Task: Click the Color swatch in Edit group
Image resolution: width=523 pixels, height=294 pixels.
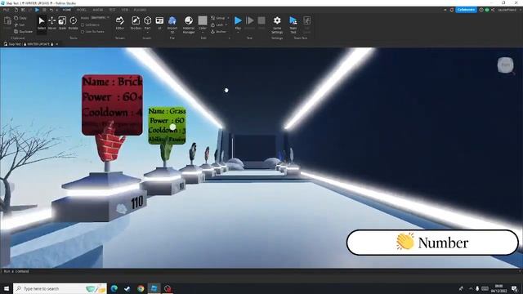Action: click(x=203, y=20)
